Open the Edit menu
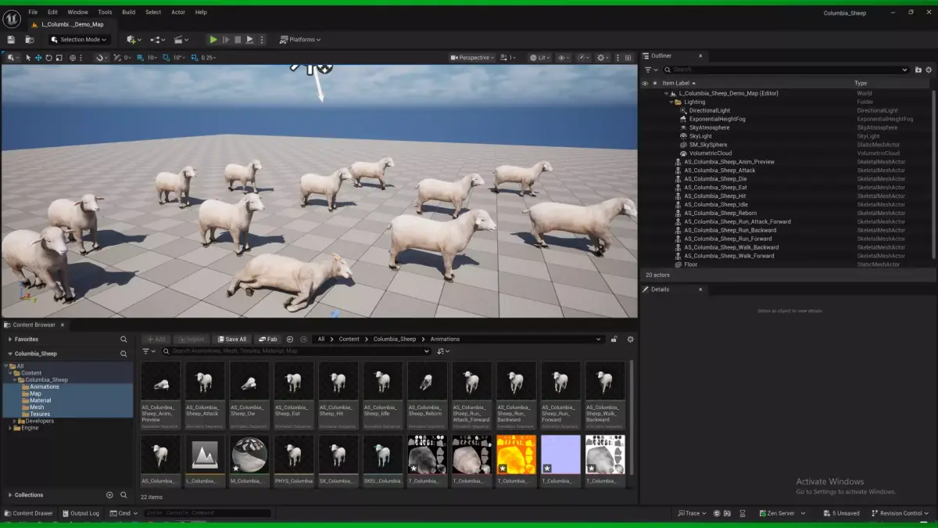Viewport: 938px width, 528px height. pyautogui.click(x=52, y=13)
